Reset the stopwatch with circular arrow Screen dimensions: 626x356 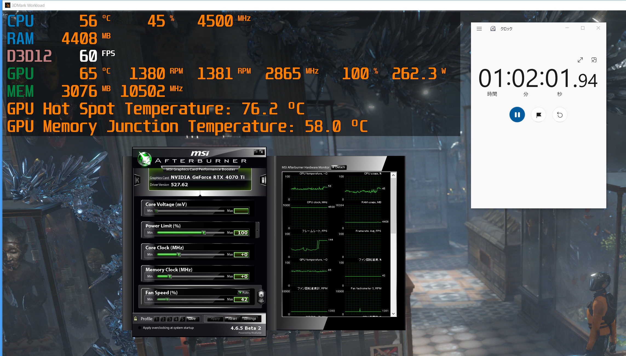coord(560,115)
